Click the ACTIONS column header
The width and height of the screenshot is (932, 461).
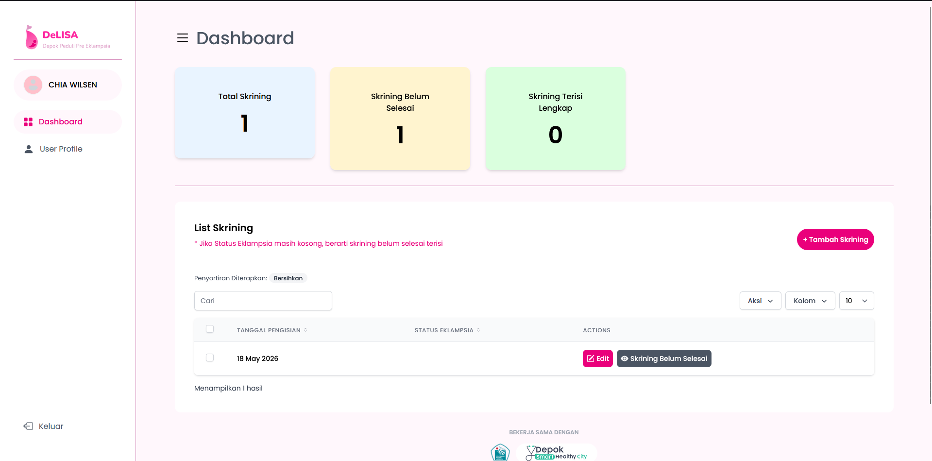pyautogui.click(x=596, y=330)
